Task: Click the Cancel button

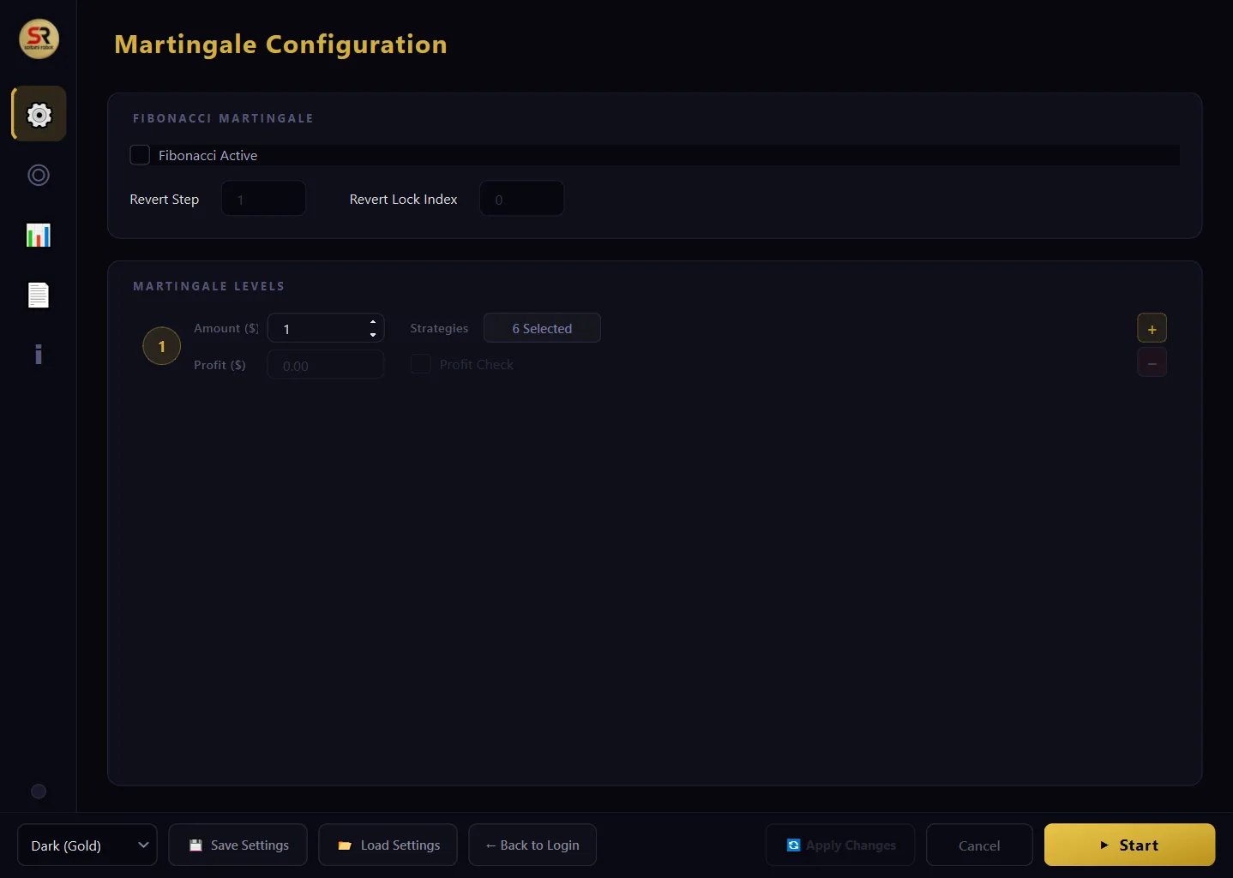Action: (x=979, y=845)
